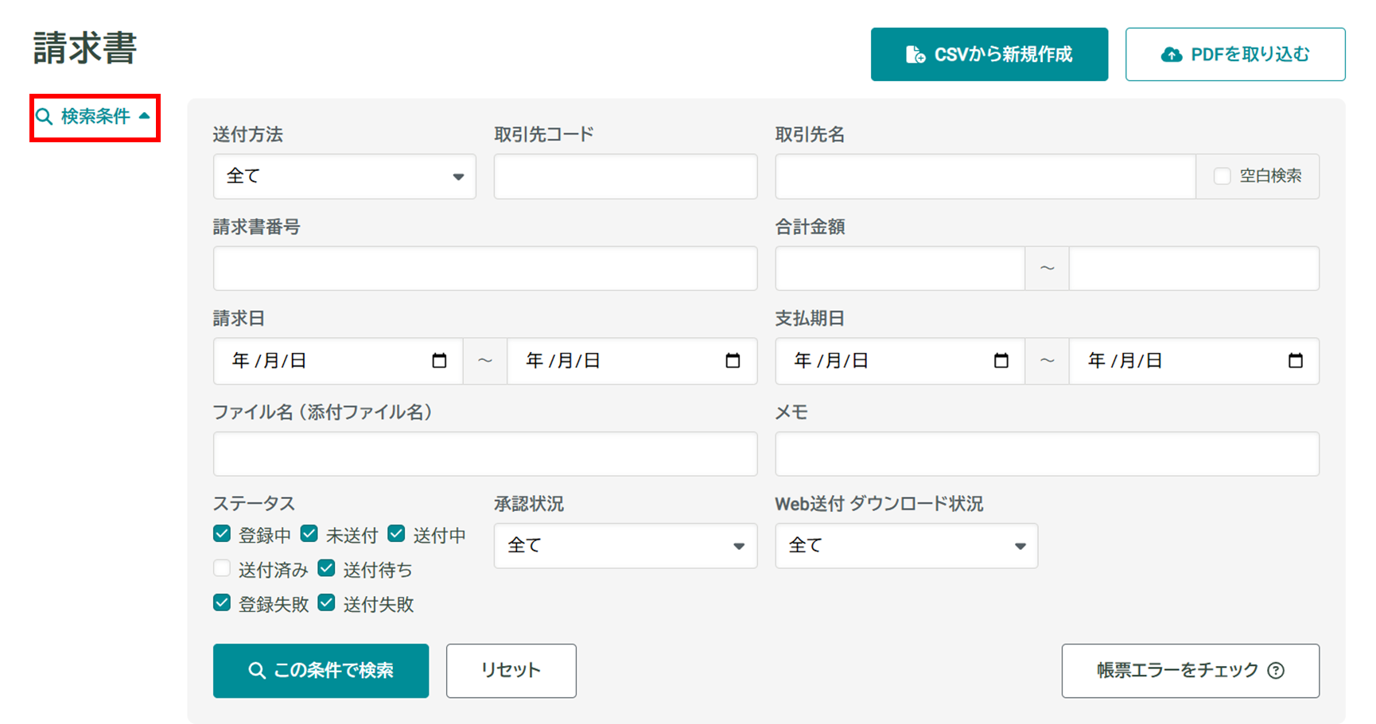Viewport: 1376px width, 724px height.
Task: Click file icon on CSVから新規作成
Action: 915,55
